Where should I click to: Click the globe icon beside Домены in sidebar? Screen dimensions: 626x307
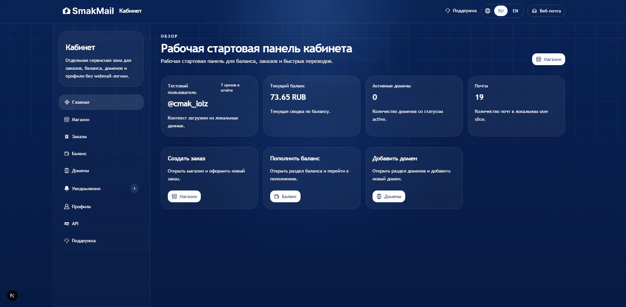67,171
